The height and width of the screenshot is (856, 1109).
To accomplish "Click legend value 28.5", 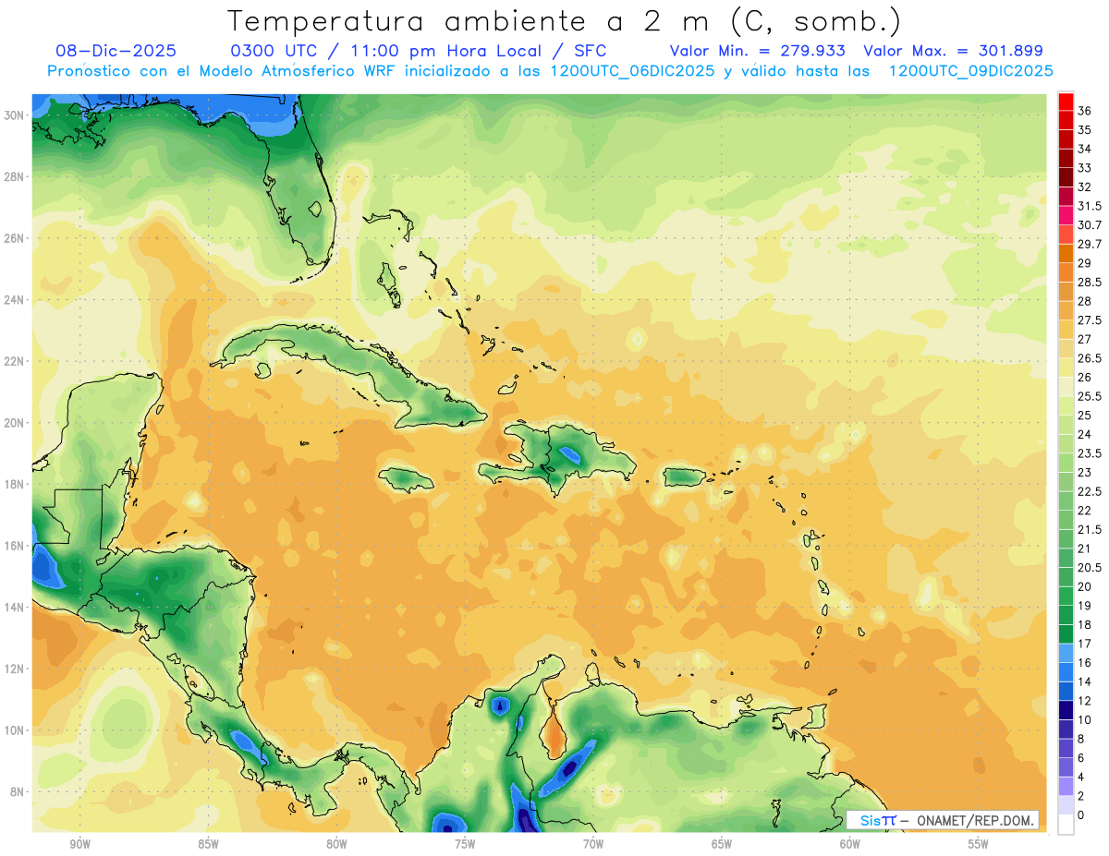I will (x=1090, y=282).
